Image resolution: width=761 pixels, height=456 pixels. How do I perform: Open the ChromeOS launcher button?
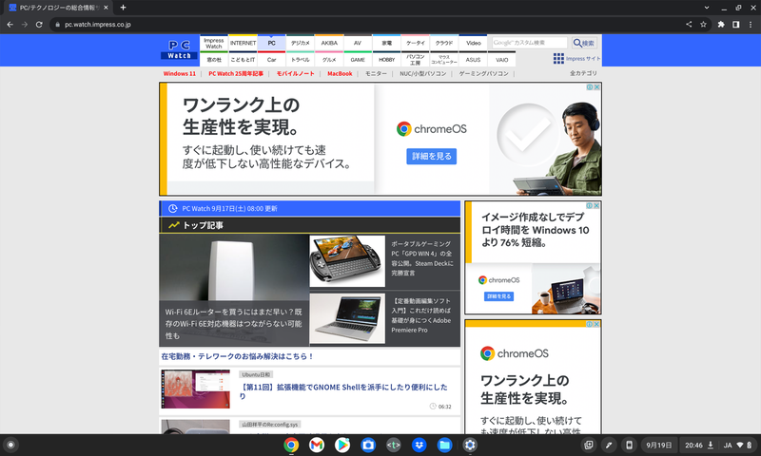click(10, 445)
